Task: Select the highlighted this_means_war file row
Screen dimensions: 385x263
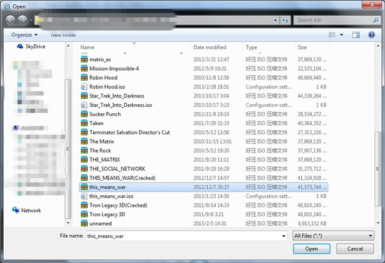Action: 204,187
